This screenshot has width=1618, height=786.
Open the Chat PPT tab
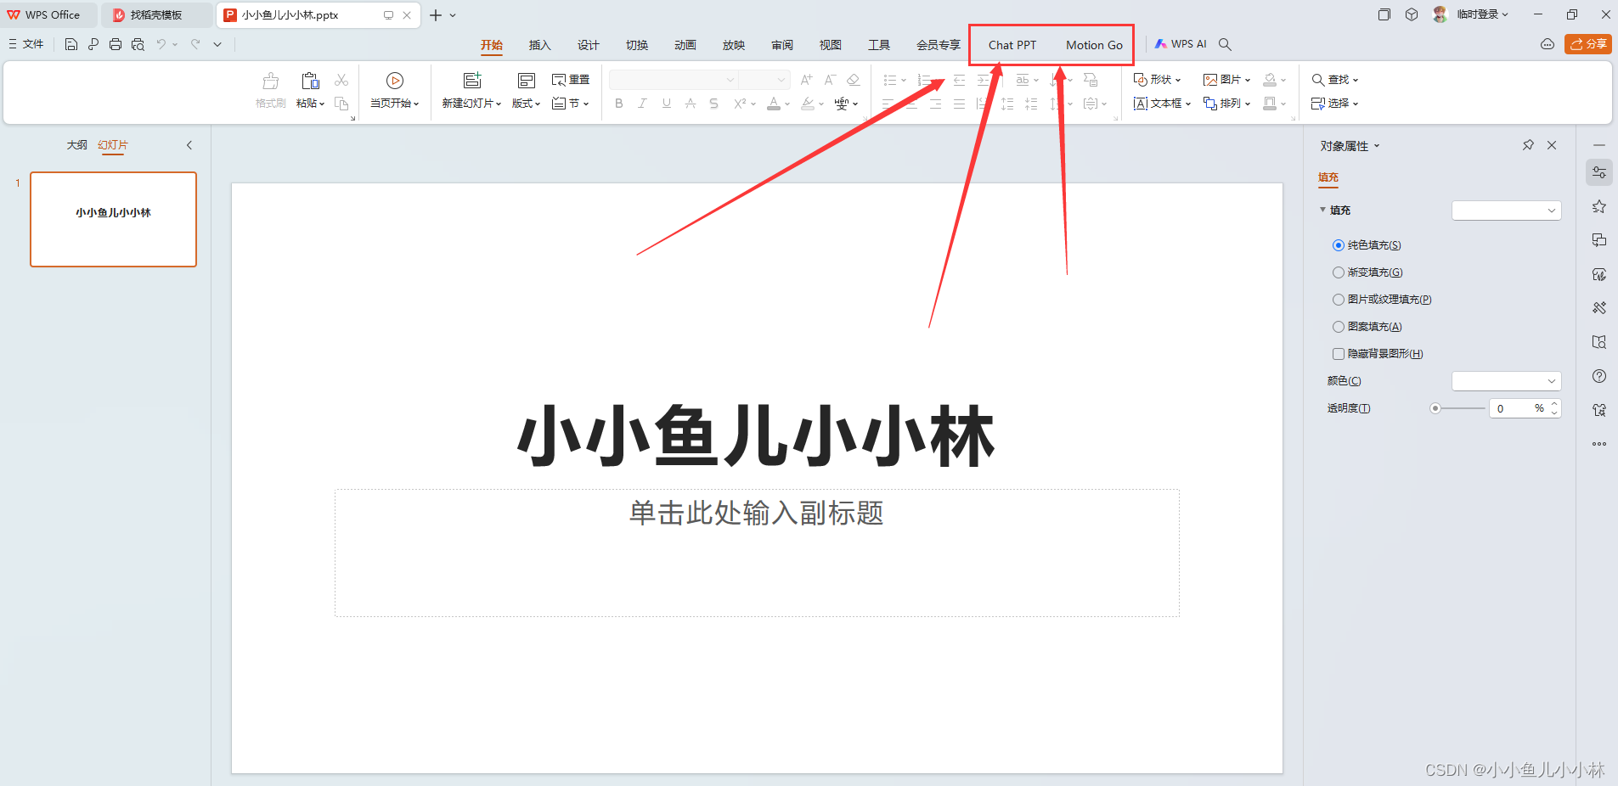[x=1012, y=45]
